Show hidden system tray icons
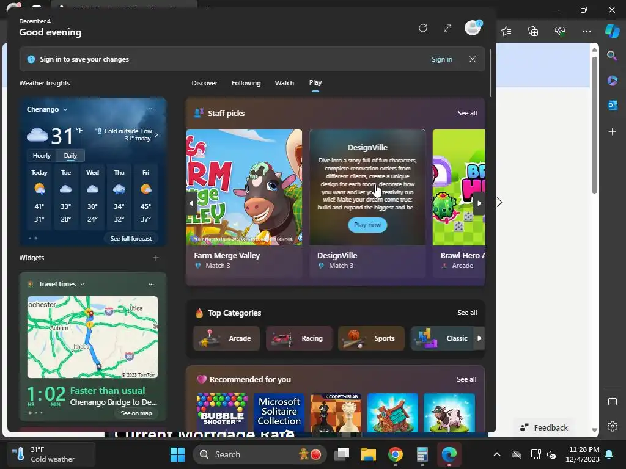 click(497, 454)
